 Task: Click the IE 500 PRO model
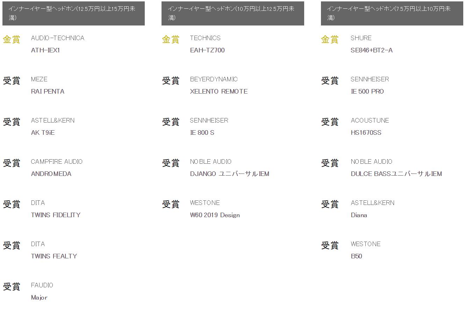point(367,91)
